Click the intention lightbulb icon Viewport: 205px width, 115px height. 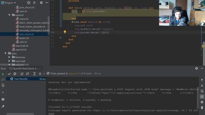[x=65, y=32]
